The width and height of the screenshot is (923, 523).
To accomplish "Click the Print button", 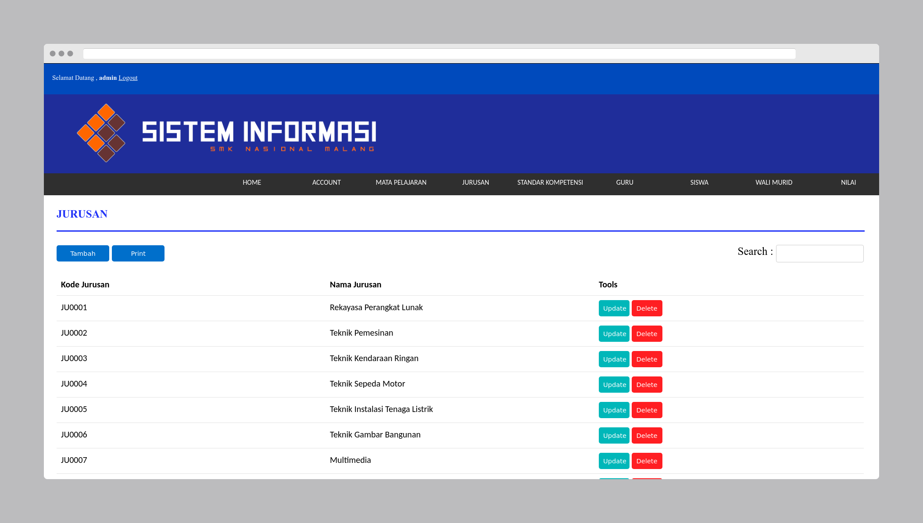I will point(138,253).
